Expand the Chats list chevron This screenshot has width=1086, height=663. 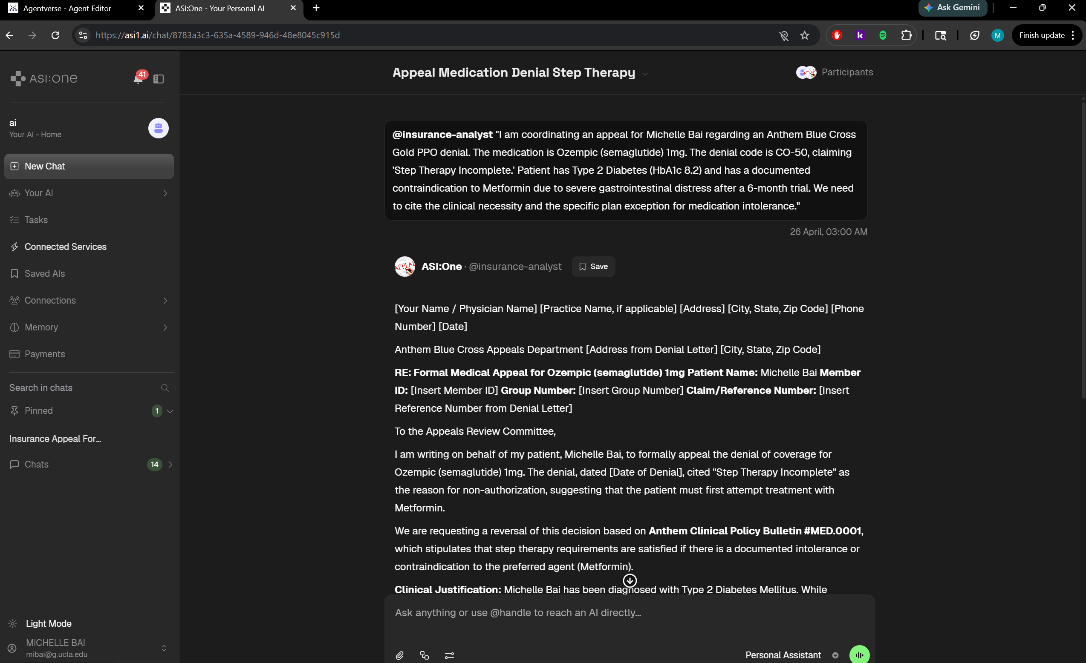(170, 465)
